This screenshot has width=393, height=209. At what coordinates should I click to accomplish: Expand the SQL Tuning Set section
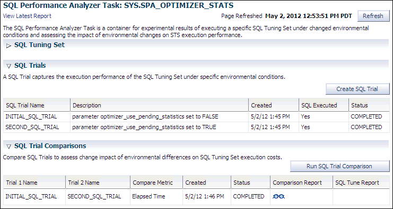(x=9, y=46)
